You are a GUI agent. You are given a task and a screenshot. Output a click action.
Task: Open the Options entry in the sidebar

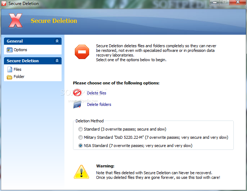pos(20,50)
